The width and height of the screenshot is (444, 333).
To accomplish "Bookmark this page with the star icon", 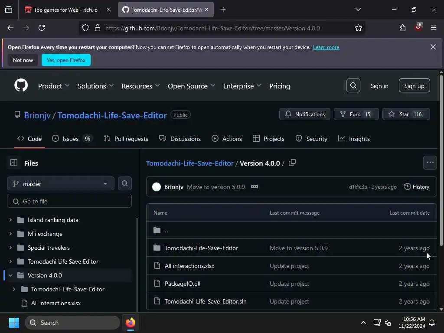I will click(358, 28).
